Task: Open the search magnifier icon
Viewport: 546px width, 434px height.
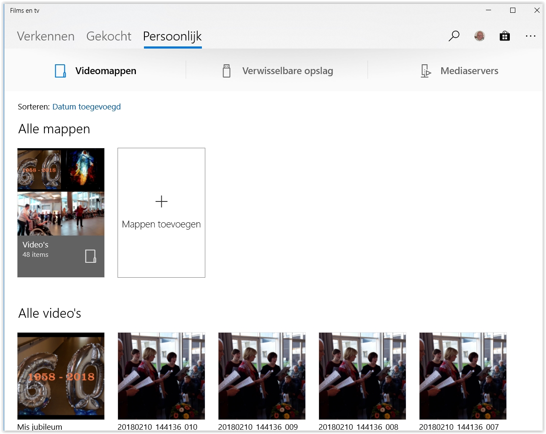Action: [454, 36]
